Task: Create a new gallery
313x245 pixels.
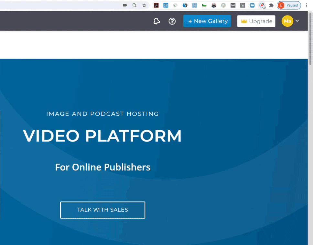Action: [207, 21]
